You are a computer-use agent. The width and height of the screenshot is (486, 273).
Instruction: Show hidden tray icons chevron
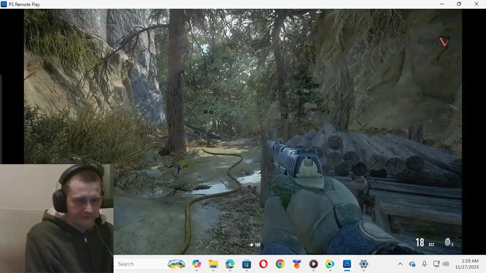[400, 264]
